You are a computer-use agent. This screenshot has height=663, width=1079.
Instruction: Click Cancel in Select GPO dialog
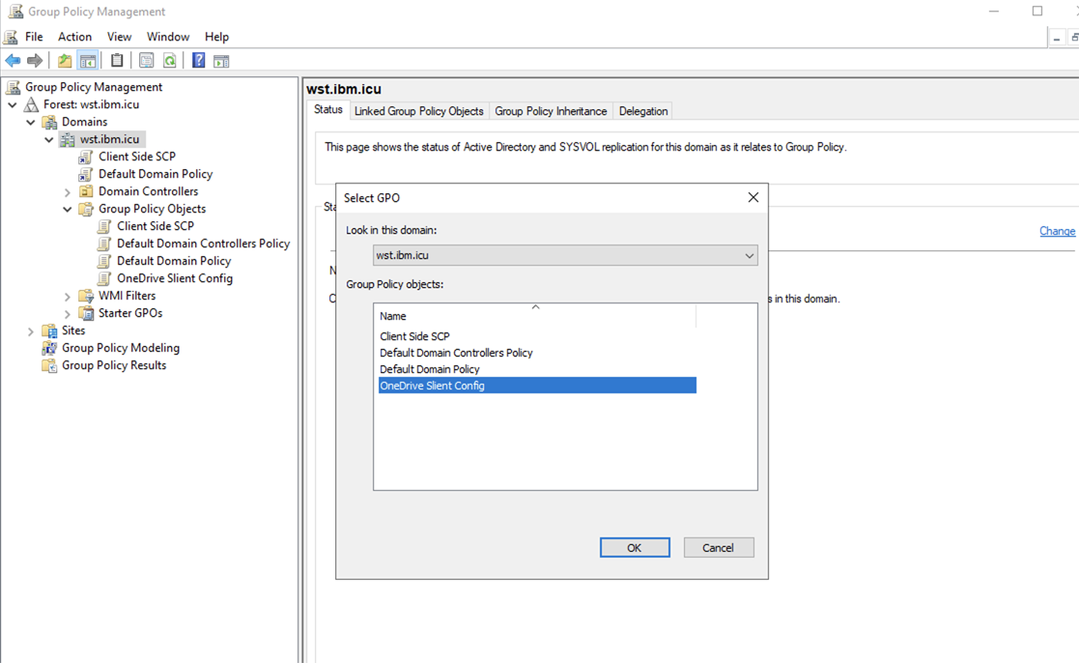point(719,547)
